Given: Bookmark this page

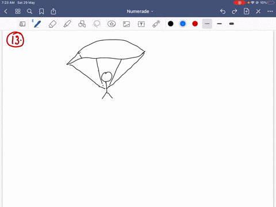Looking at the screenshot, I should (x=41, y=11).
